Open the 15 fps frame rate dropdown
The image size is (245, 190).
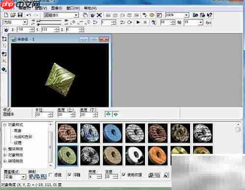tap(201, 22)
